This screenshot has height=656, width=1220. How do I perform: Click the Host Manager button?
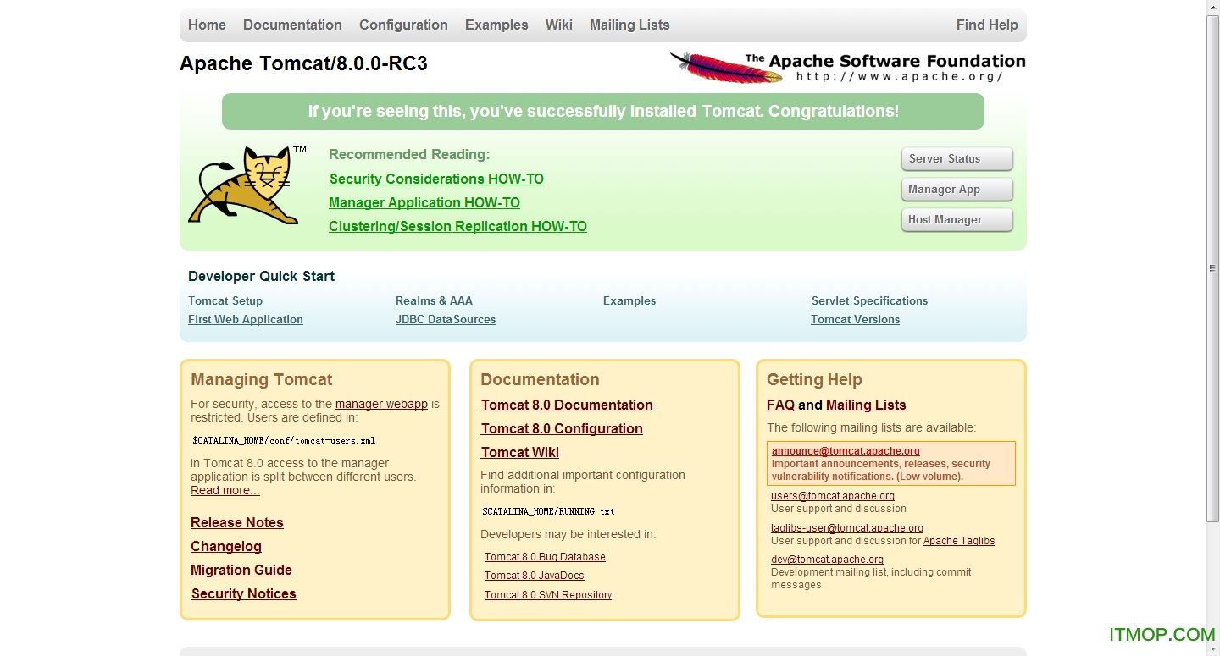pyautogui.click(x=957, y=220)
